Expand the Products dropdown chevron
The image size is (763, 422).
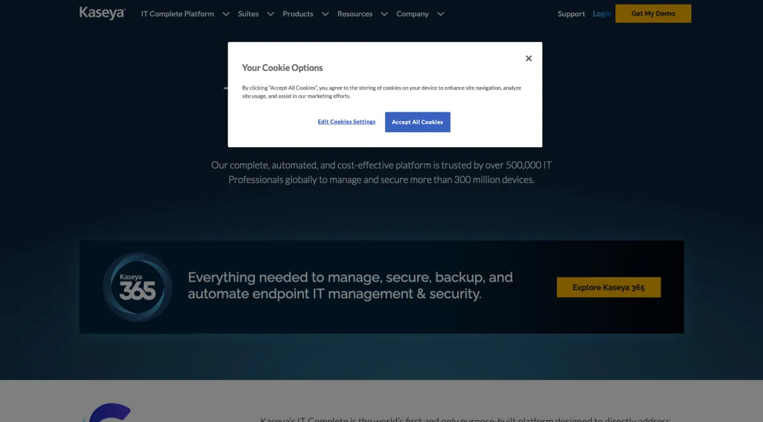click(325, 14)
